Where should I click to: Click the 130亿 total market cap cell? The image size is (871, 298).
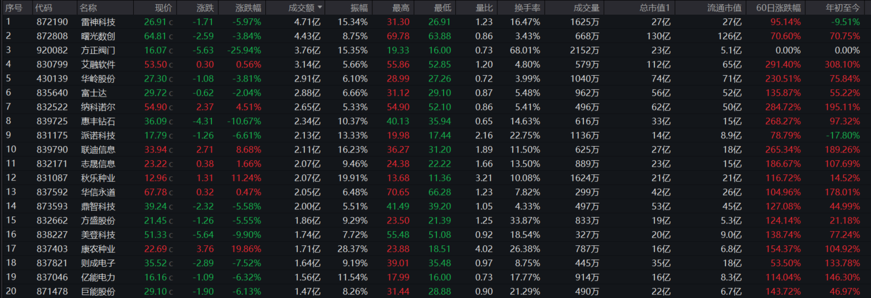click(x=659, y=36)
